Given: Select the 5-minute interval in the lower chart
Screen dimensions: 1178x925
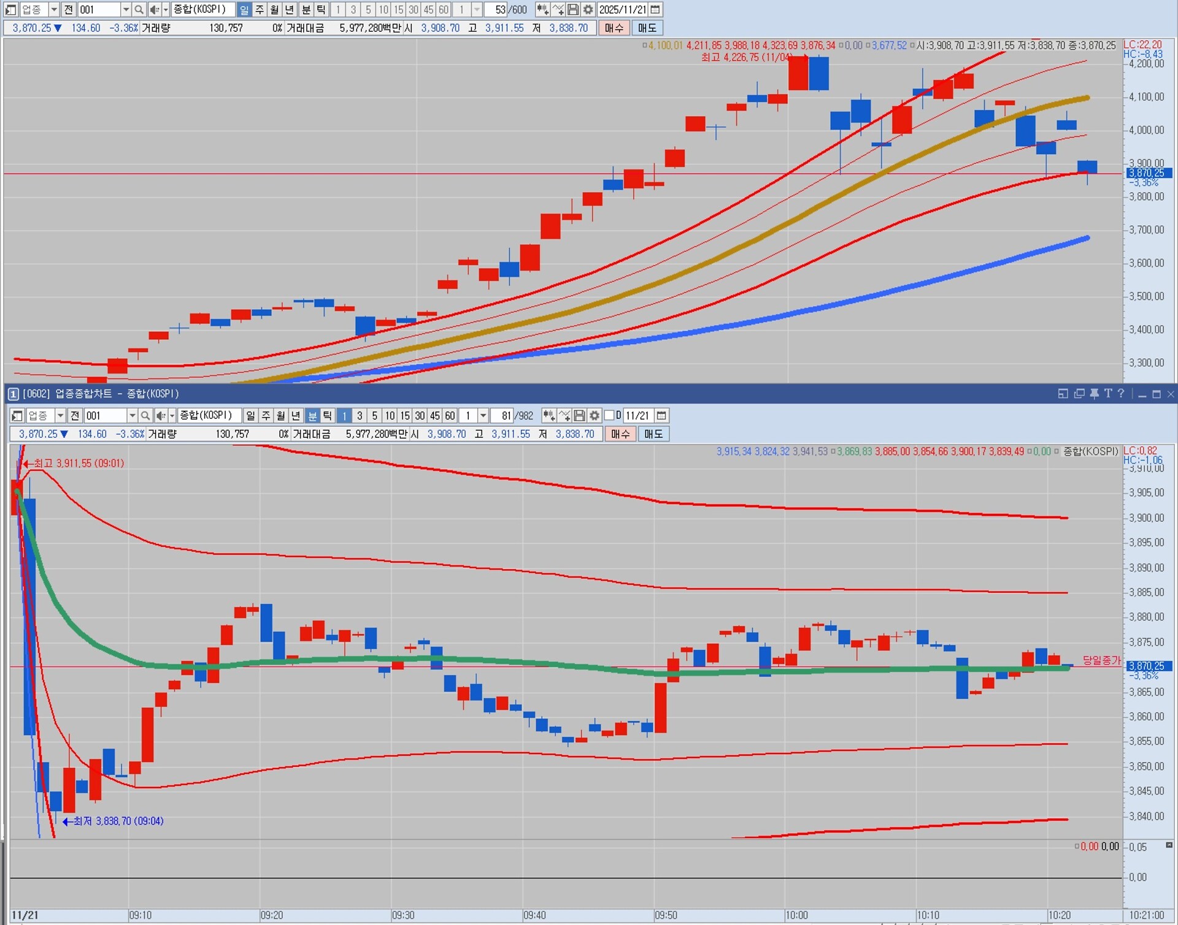Looking at the screenshot, I should pyautogui.click(x=374, y=416).
